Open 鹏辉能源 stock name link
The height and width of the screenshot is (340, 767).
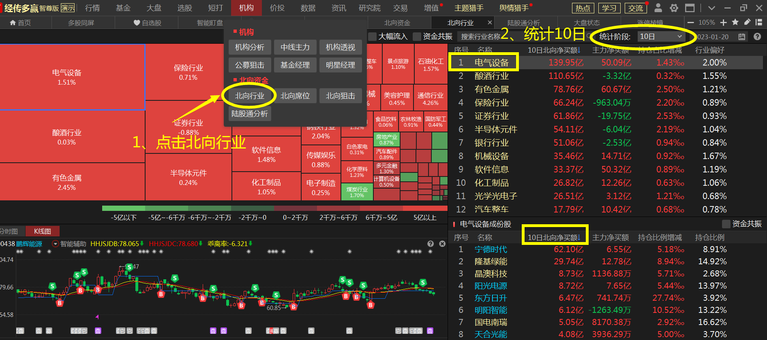29,244
